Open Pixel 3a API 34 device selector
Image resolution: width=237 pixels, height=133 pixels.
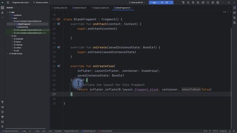[137, 3]
